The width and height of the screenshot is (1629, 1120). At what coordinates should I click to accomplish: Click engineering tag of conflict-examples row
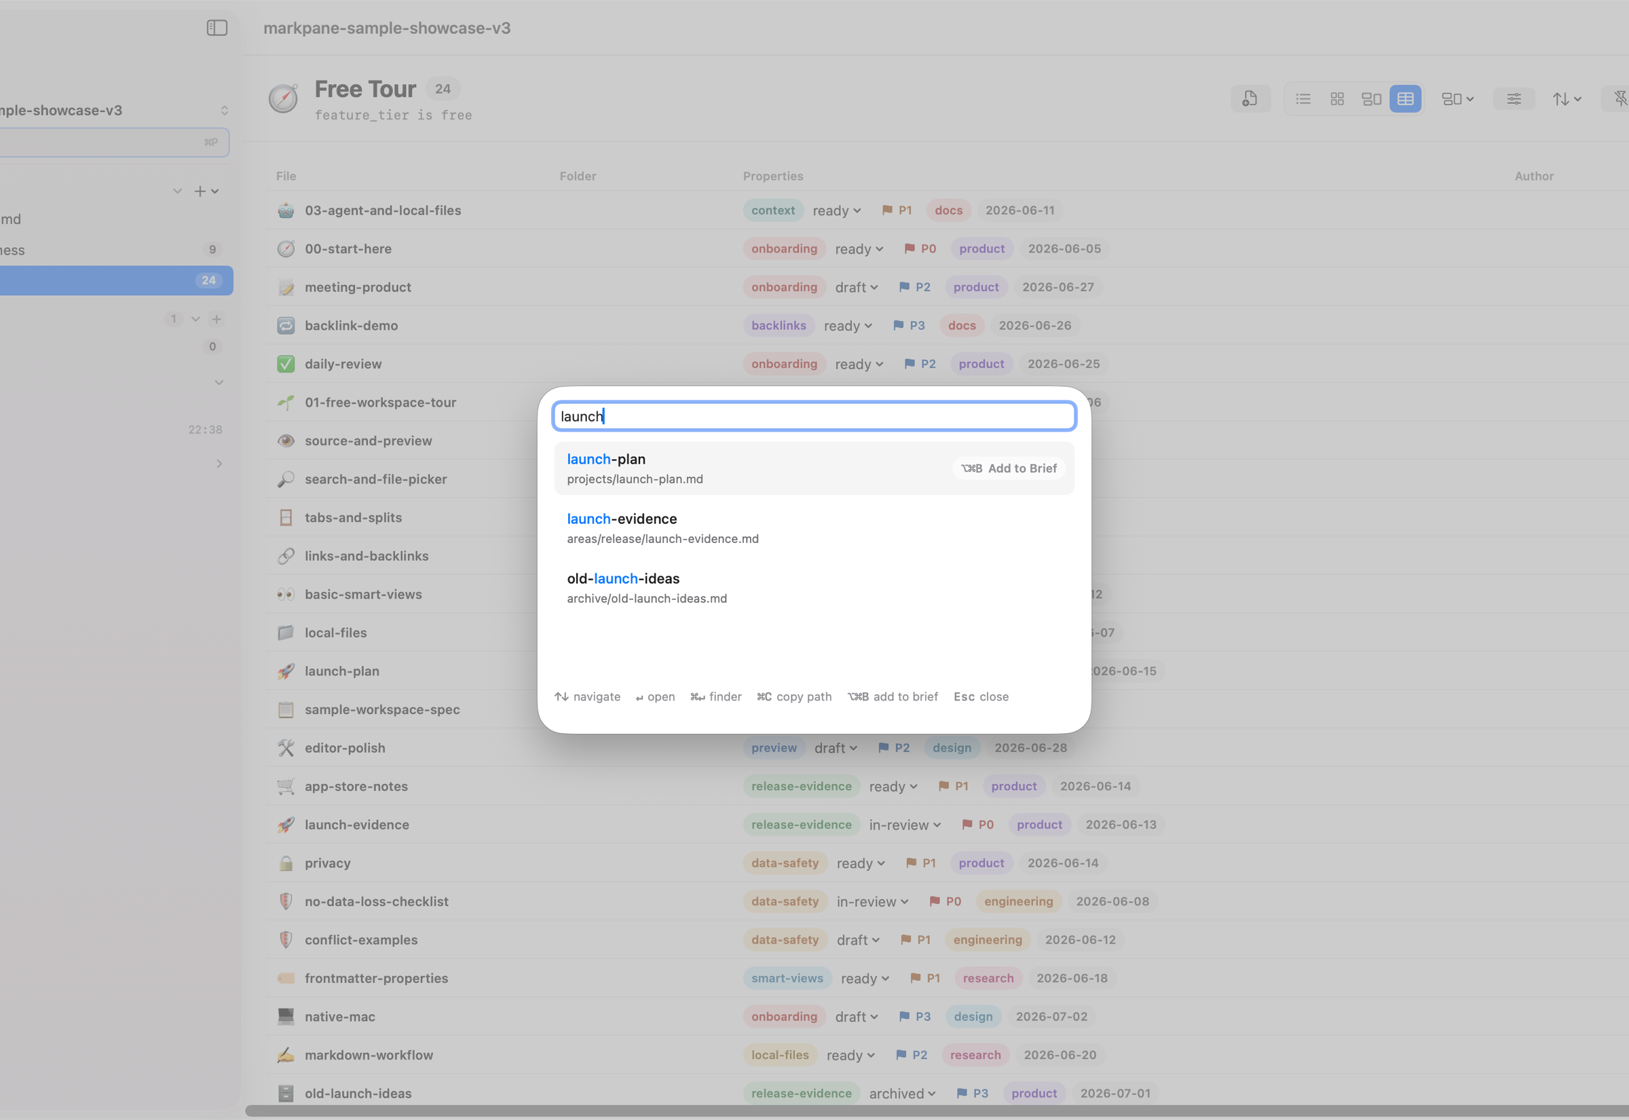988,940
